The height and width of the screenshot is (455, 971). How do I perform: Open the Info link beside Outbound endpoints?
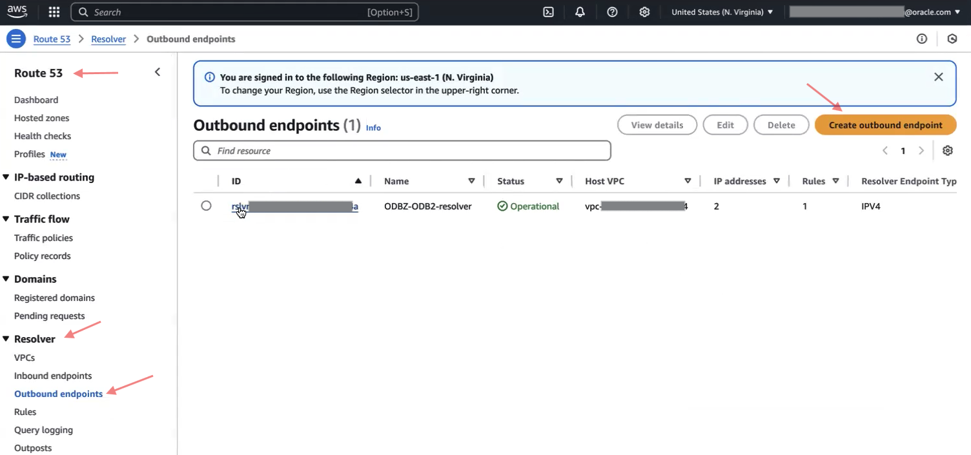coord(373,128)
